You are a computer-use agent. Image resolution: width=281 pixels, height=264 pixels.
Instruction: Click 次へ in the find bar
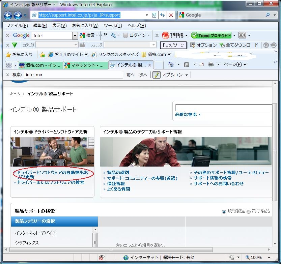point(143,75)
